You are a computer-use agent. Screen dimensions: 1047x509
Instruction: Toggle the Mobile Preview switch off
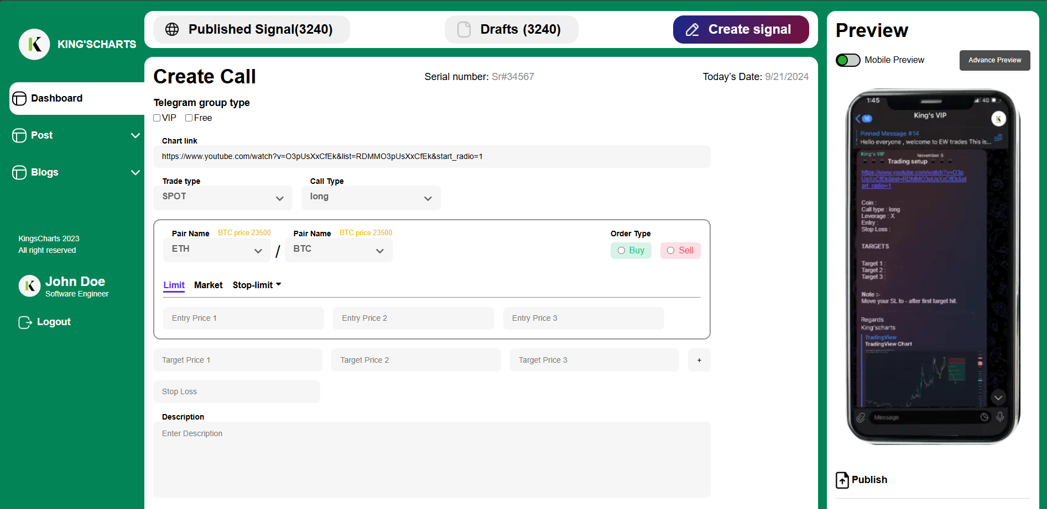click(x=847, y=60)
